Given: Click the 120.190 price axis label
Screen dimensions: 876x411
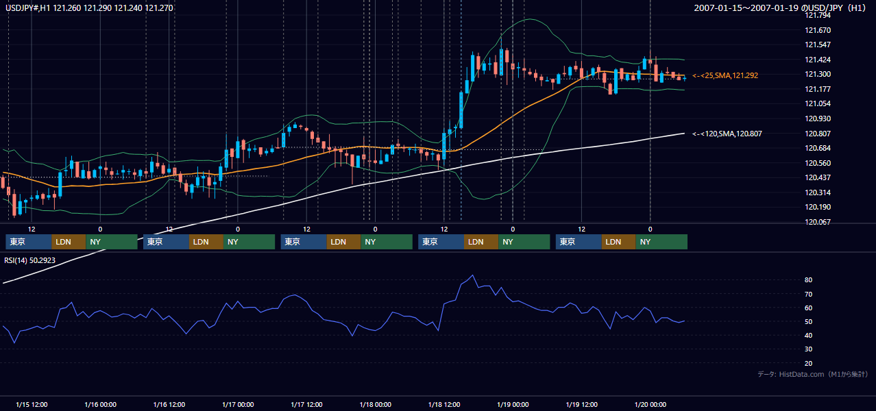Looking at the screenshot, I should click(818, 208).
